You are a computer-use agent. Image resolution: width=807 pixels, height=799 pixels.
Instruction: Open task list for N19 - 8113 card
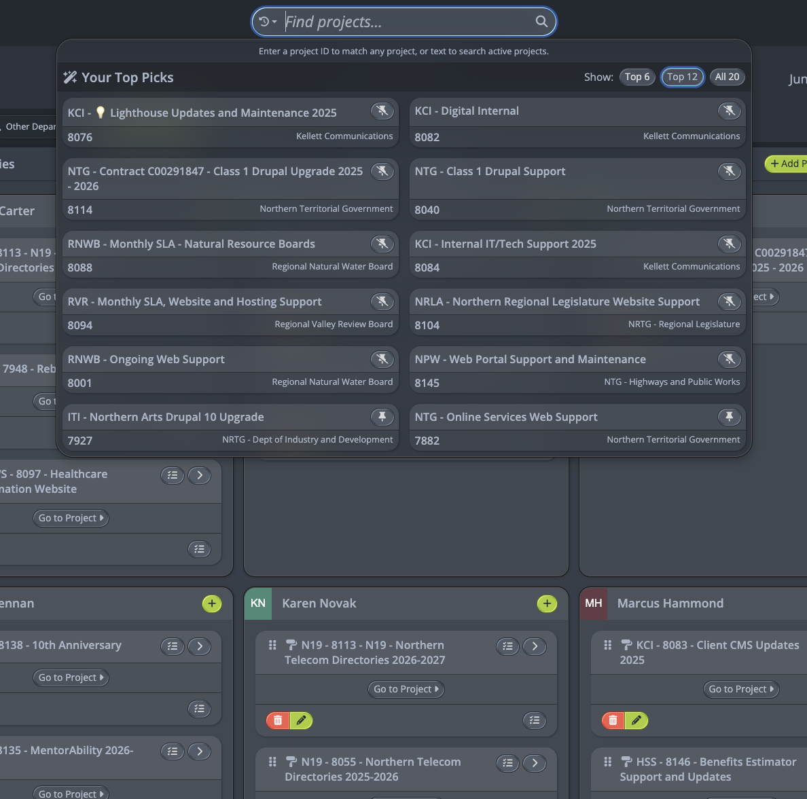(507, 646)
